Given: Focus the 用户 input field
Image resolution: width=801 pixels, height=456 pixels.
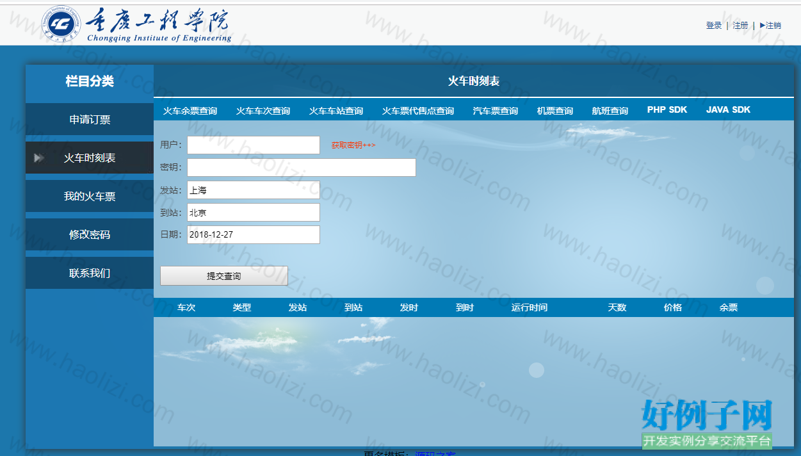Looking at the screenshot, I should 254,145.
